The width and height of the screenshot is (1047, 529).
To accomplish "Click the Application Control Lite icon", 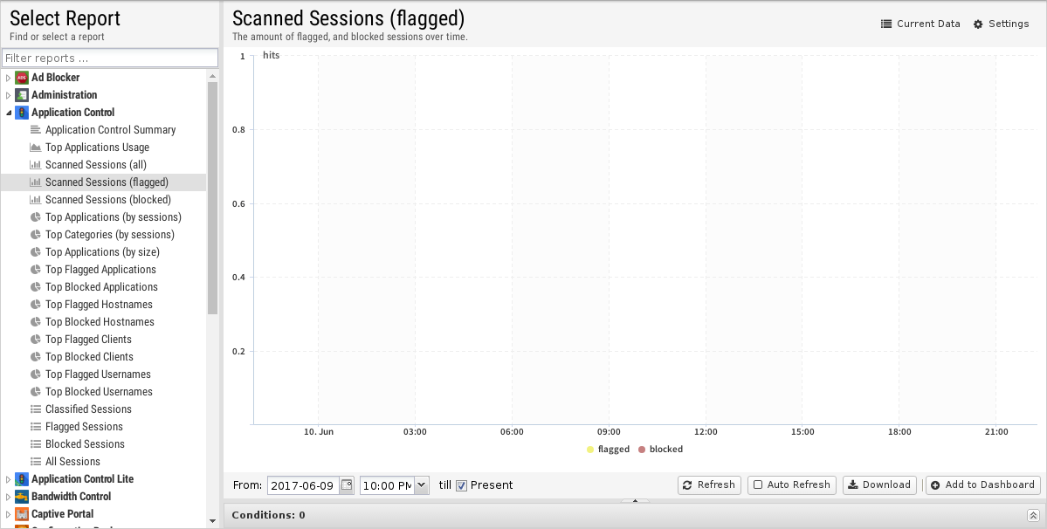I will 21,479.
